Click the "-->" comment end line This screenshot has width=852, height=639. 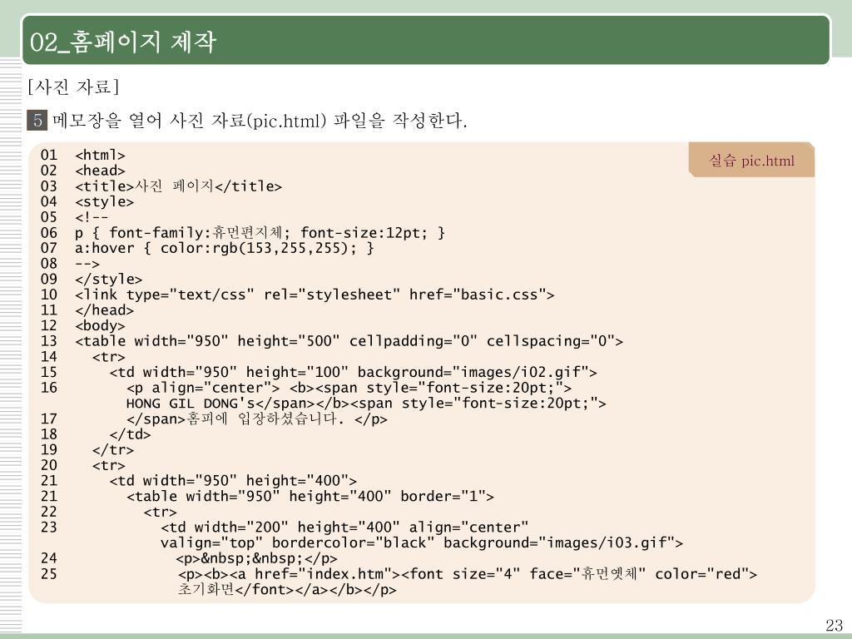tap(87, 264)
